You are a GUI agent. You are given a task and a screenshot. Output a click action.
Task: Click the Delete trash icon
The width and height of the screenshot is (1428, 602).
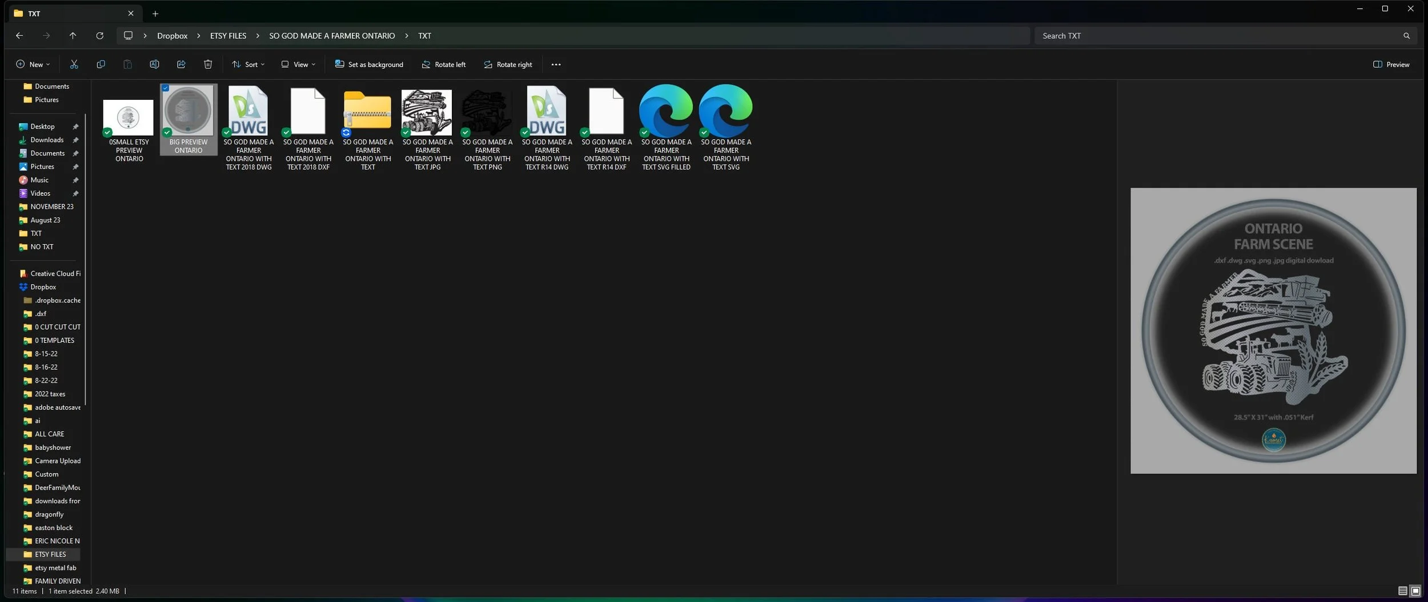click(208, 64)
